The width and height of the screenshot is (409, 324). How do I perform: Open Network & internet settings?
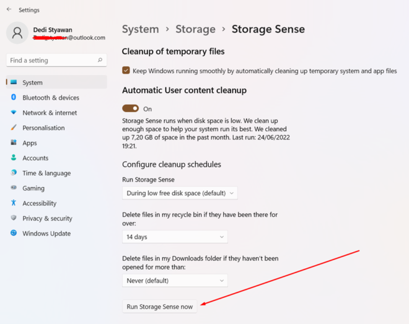(56, 113)
